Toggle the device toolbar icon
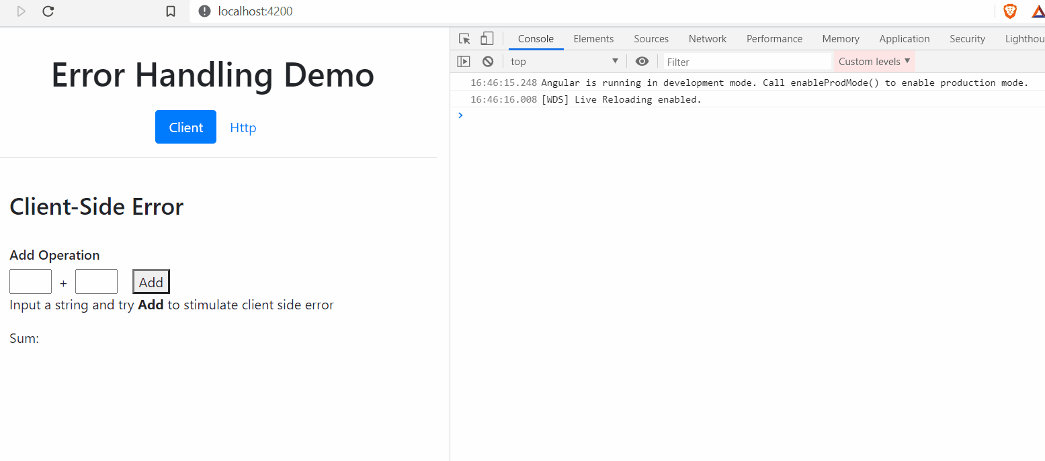The height and width of the screenshot is (461, 1045). click(487, 39)
